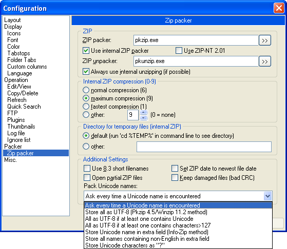Browse for ZIP packer executable
This screenshot has width=287, height=249.
(x=265, y=40)
